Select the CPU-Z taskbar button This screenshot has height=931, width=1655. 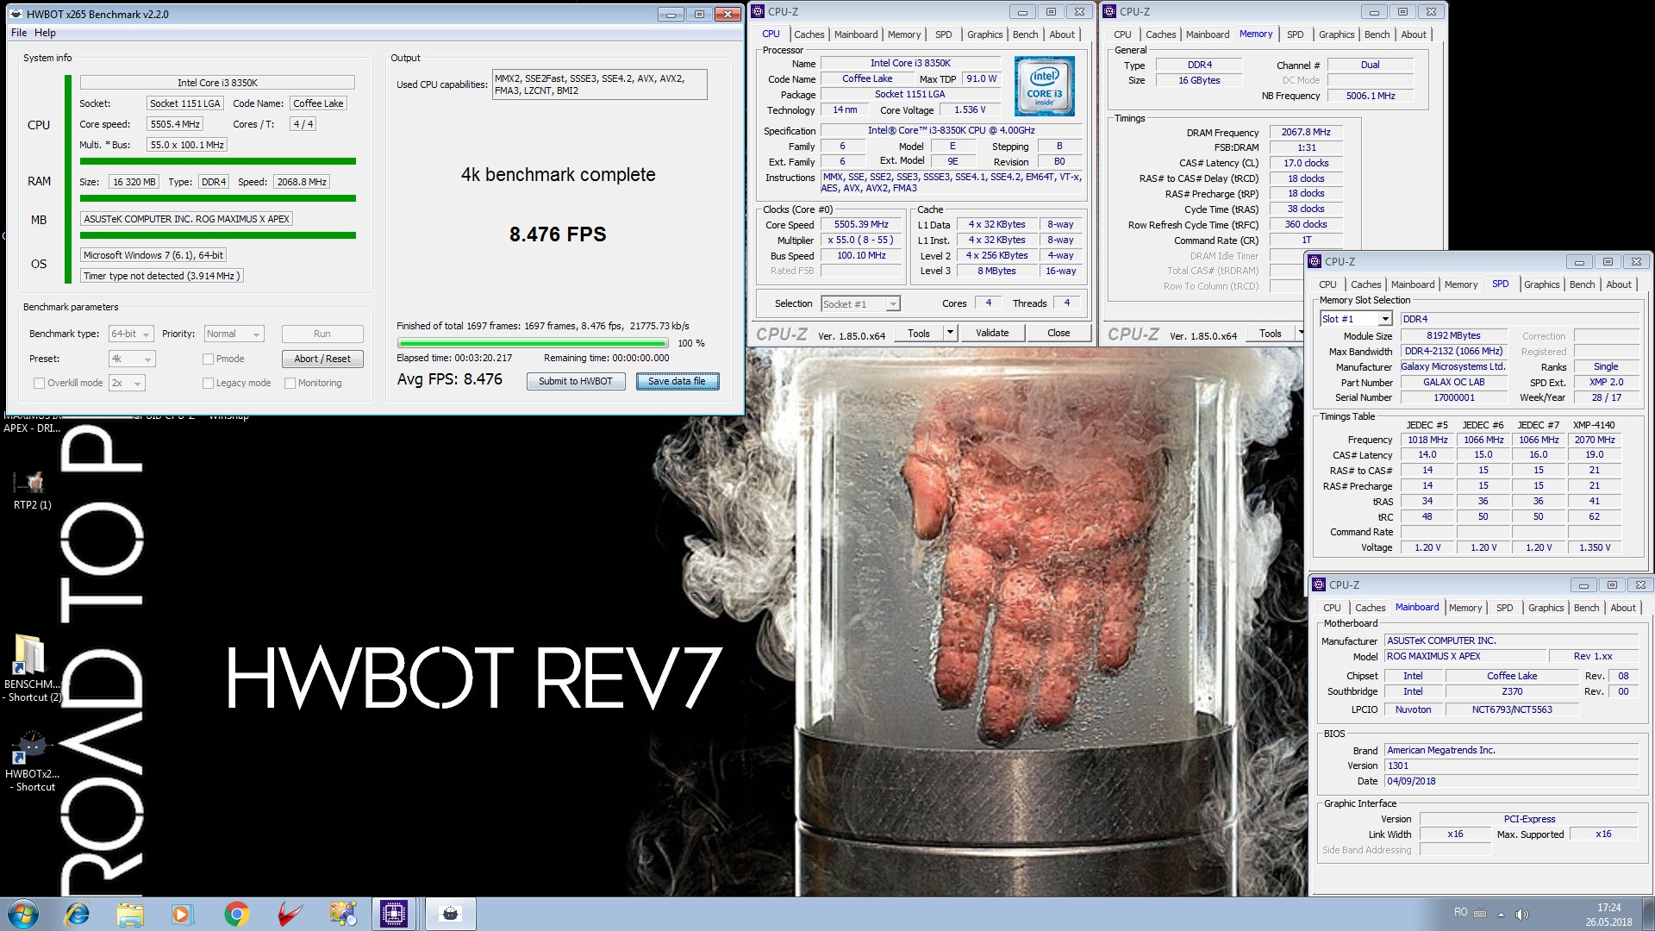[394, 914]
